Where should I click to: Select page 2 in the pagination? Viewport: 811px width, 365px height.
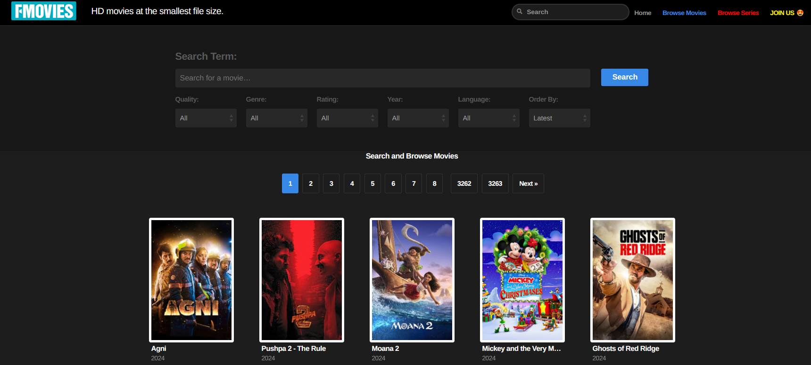pyautogui.click(x=311, y=183)
